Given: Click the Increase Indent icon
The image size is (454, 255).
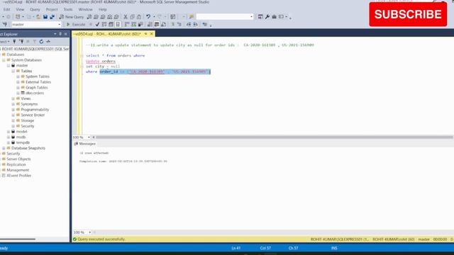Looking at the screenshot, I should (x=196, y=25).
